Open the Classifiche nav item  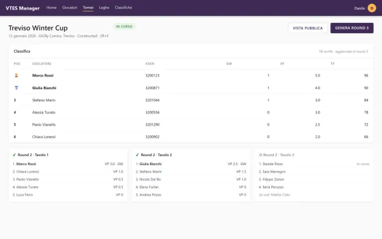(x=124, y=8)
